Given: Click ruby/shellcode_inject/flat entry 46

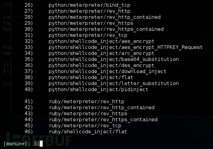Looking at the screenshot, I should (x=87, y=132).
